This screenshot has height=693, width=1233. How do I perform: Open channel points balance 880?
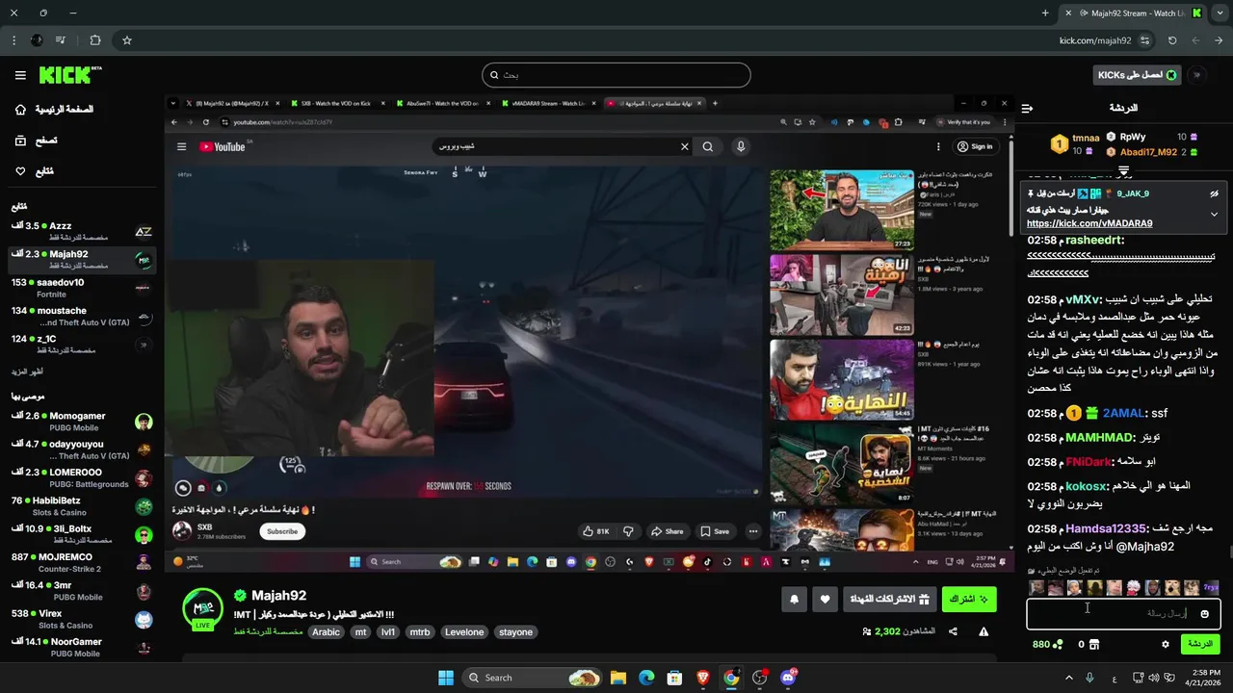(x=1047, y=644)
